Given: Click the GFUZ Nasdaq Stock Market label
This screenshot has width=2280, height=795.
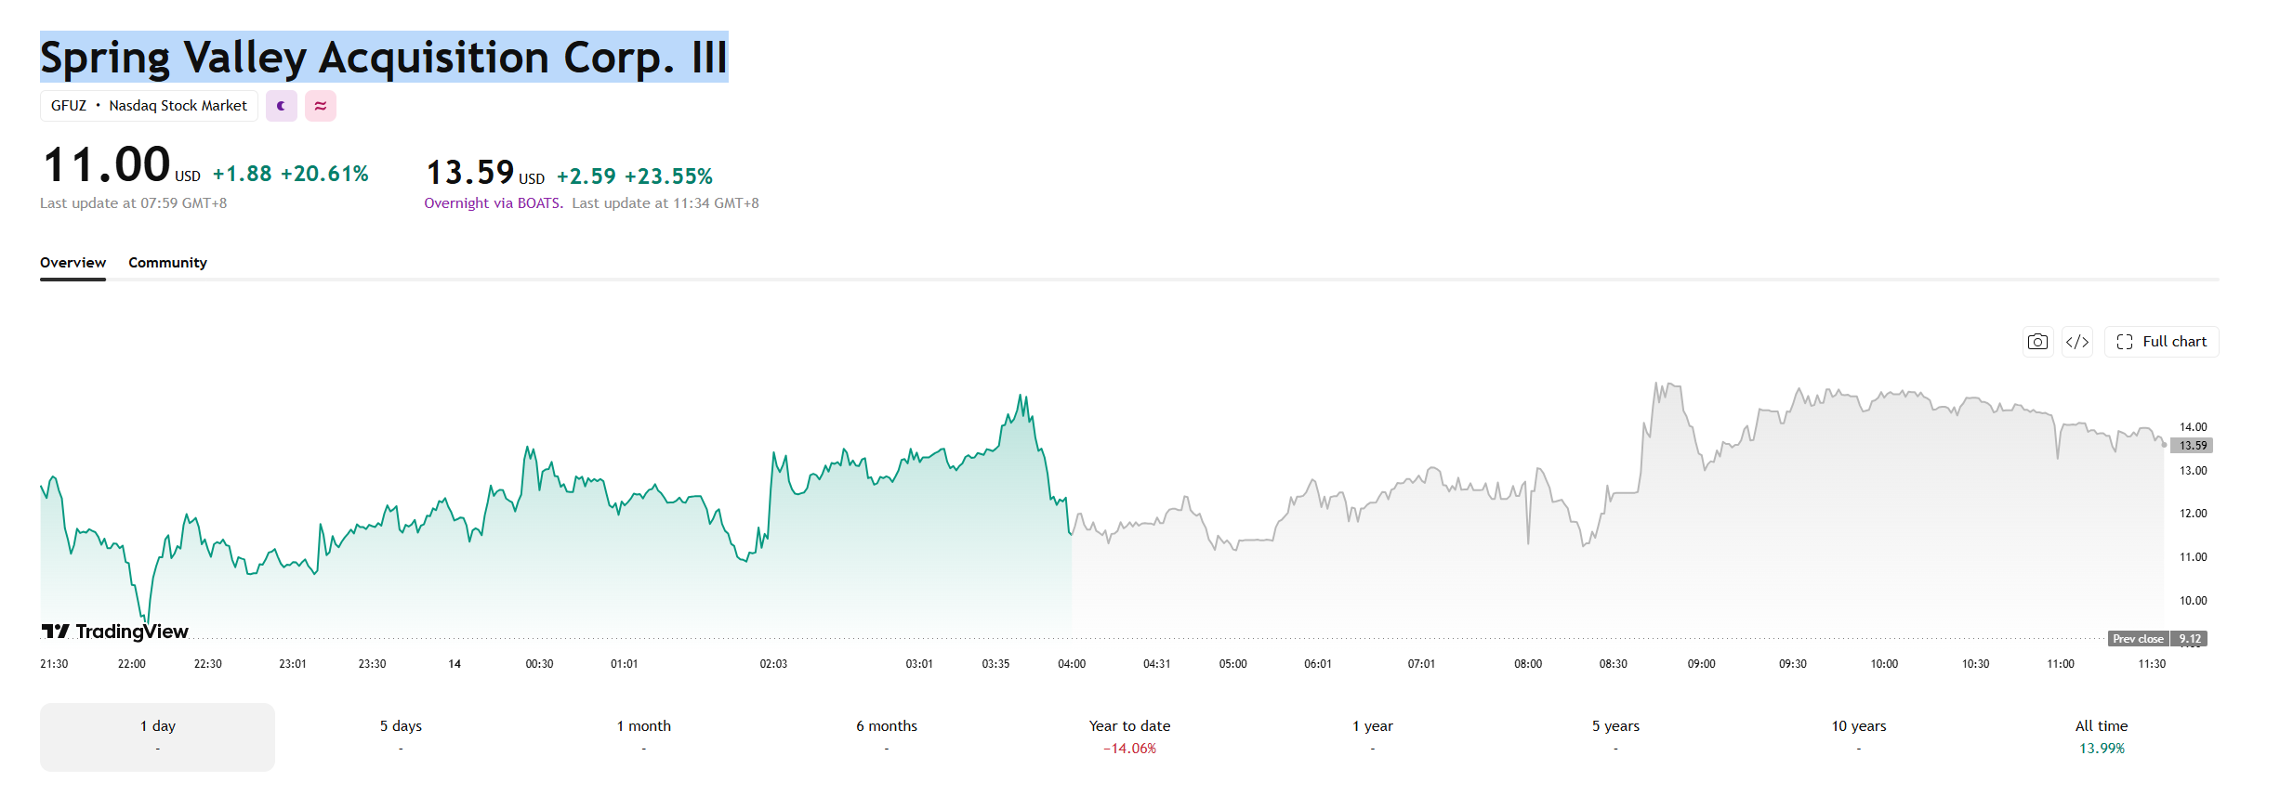Looking at the screenshot, I should (x=149, y=106).
